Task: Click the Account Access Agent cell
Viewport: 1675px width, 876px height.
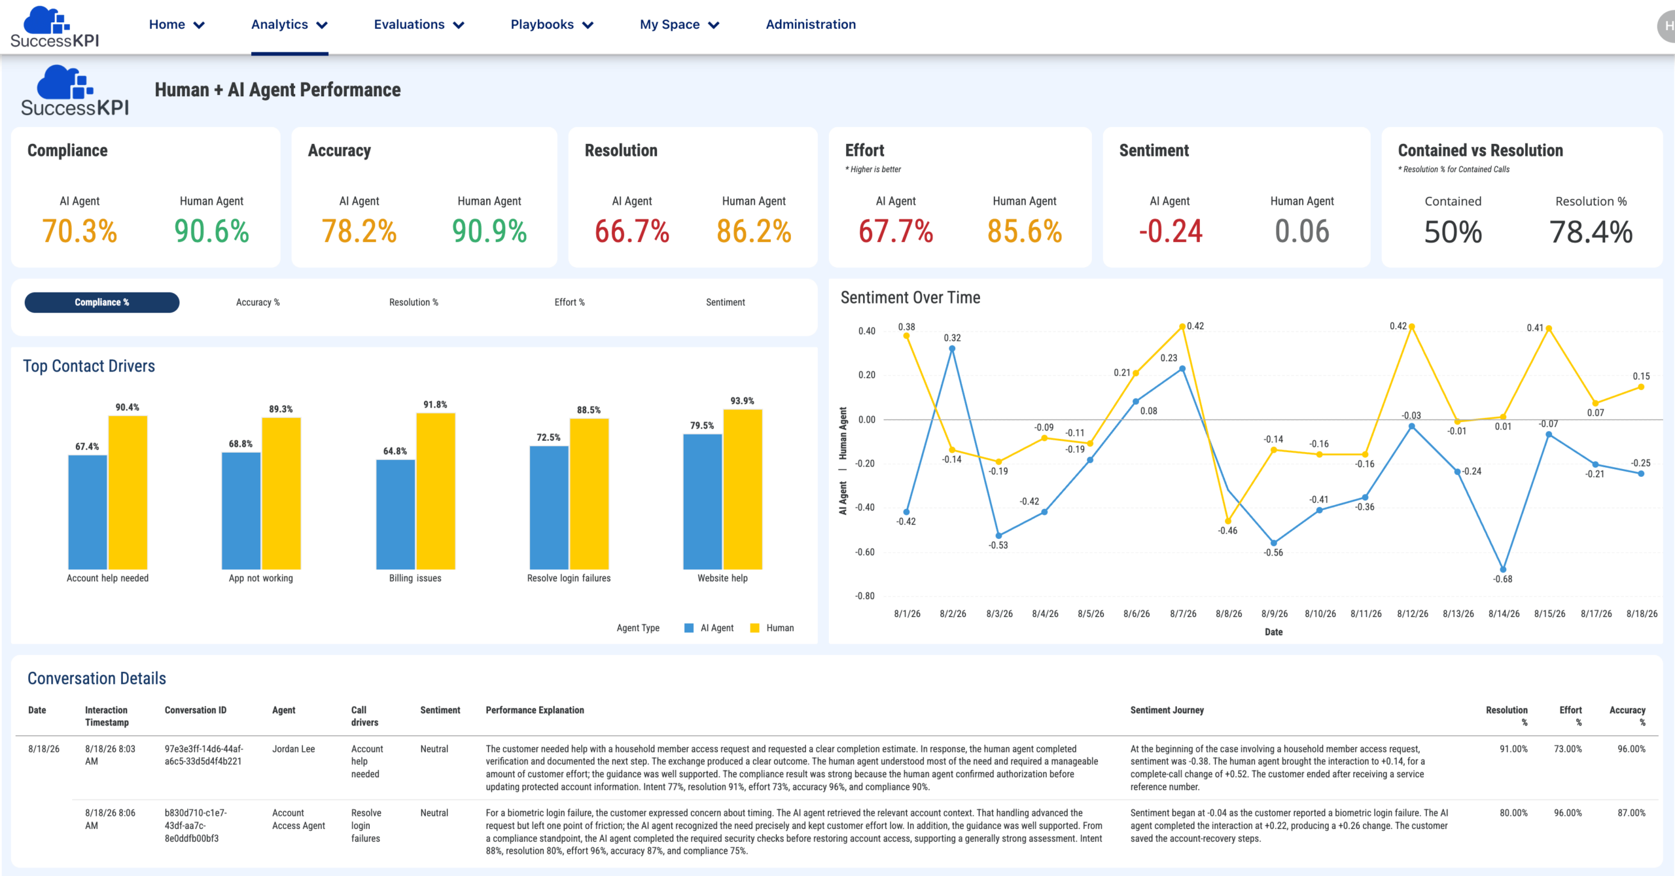Action: click(298, 819)
